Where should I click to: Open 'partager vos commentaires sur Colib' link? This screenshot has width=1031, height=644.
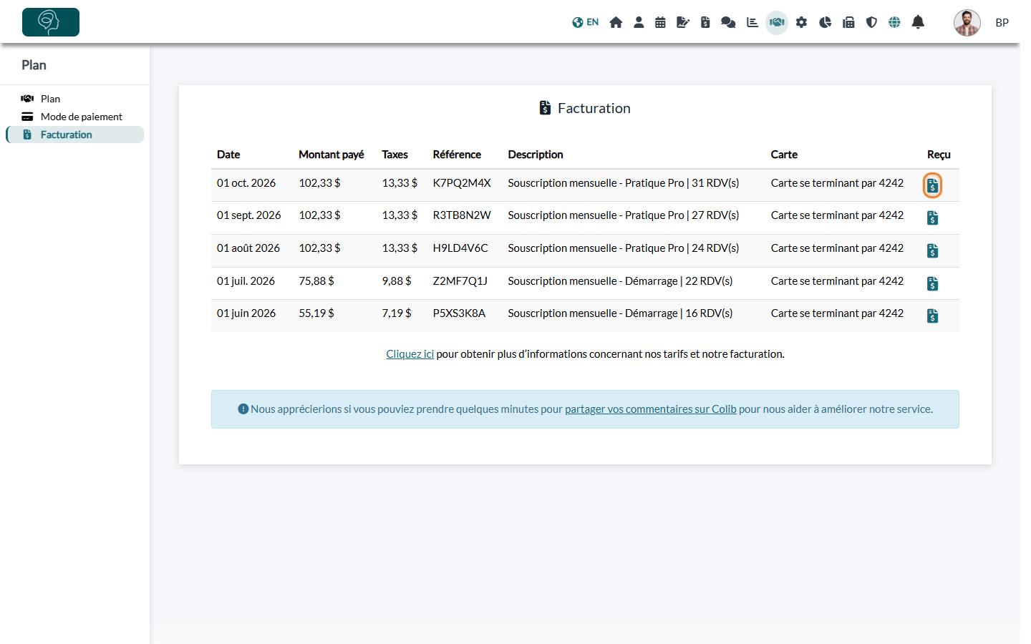pyautogui.click(x=650, y=409)
